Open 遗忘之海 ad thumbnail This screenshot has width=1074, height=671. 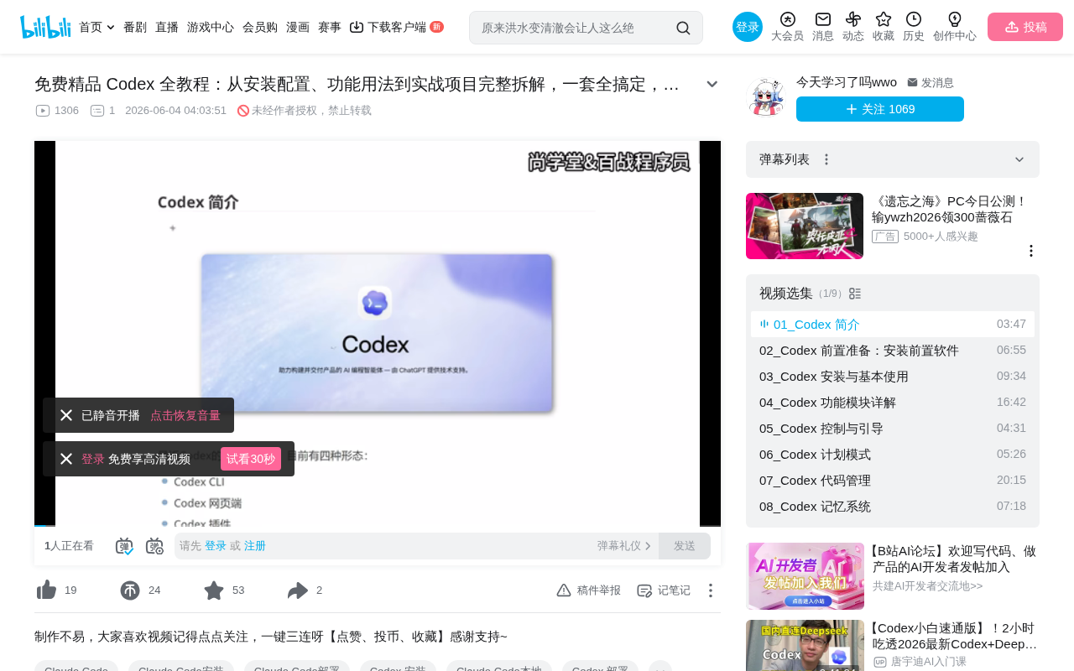(805, 226)
